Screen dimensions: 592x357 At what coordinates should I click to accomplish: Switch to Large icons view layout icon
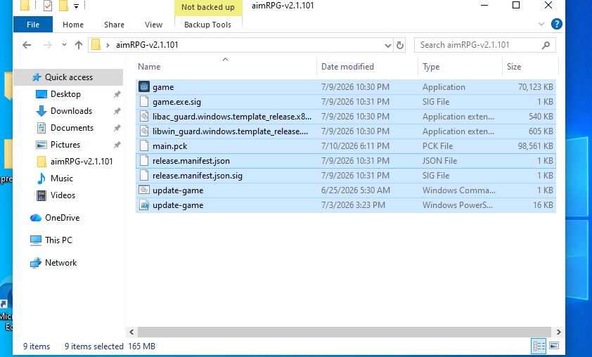(554, 346)
